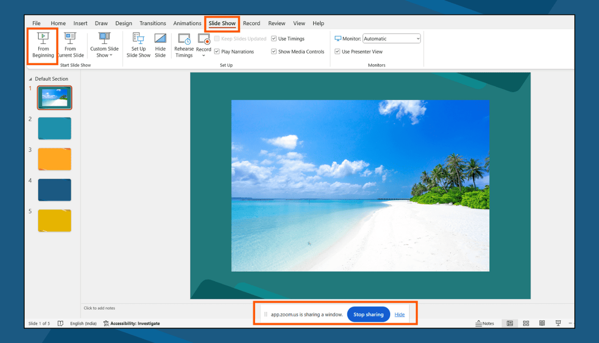Switch to the Animations tab

(187, 23)
